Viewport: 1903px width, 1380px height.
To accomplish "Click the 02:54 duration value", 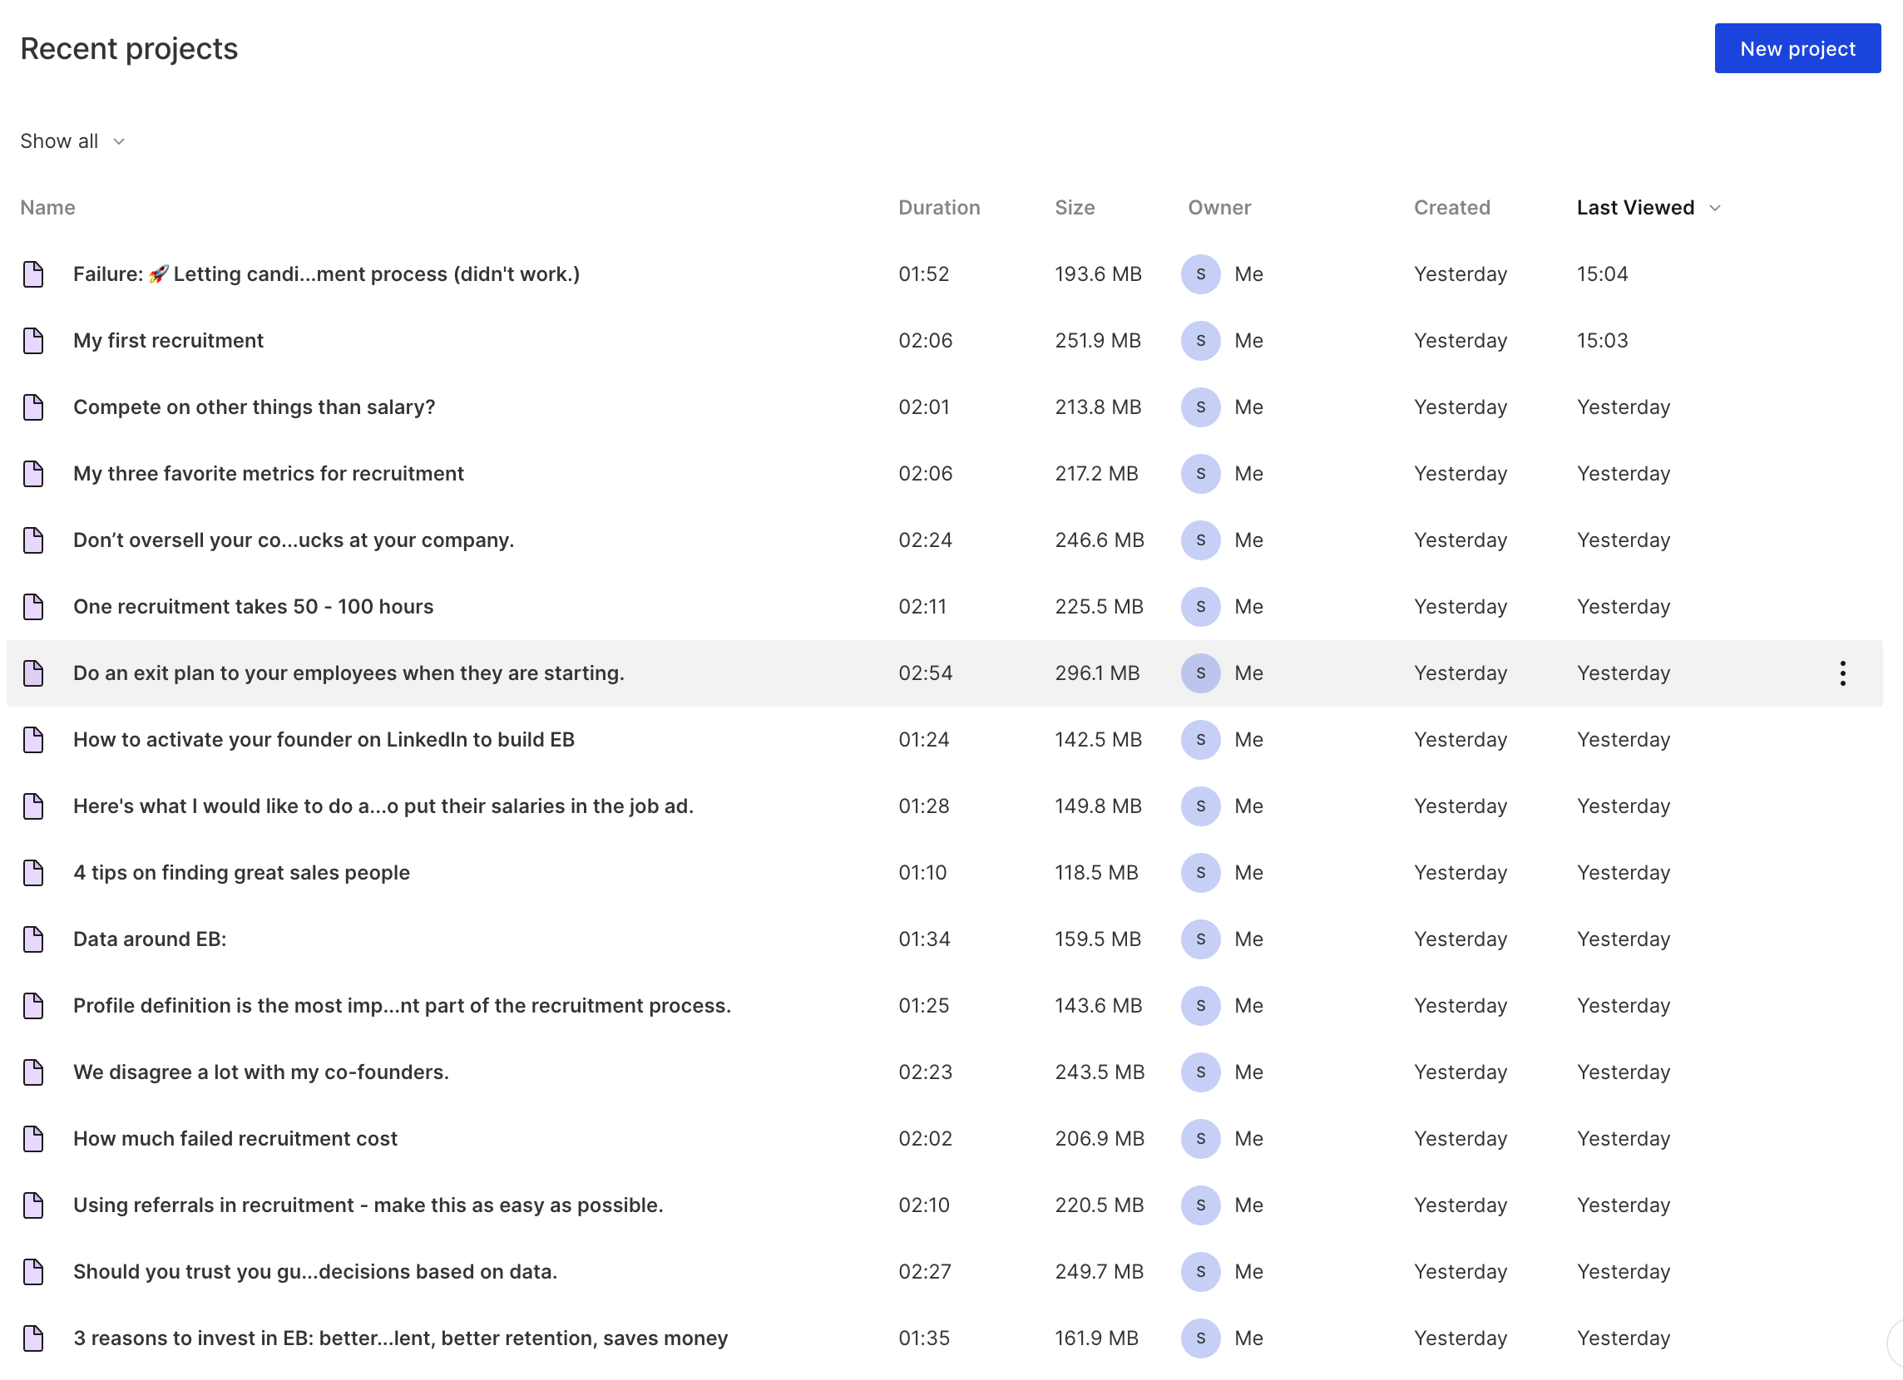I will pos(925,673).
